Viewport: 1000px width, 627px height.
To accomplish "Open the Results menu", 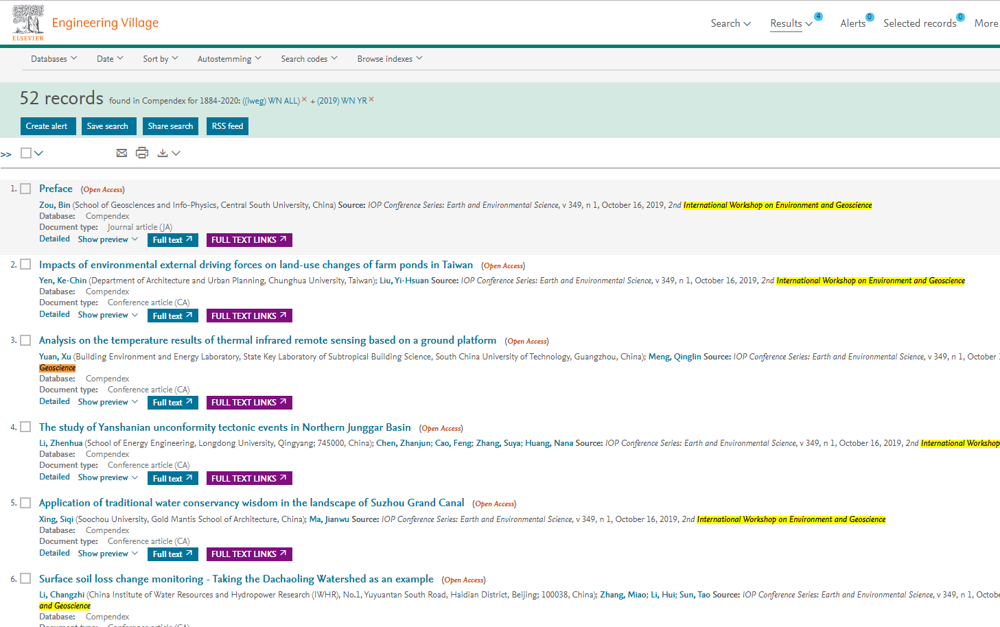I will [791, 23].
